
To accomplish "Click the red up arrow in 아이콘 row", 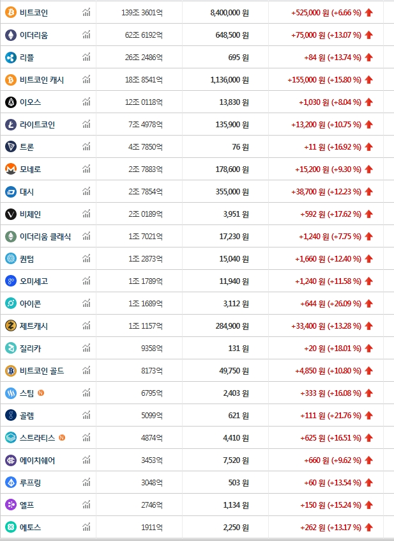I will 369,304.
